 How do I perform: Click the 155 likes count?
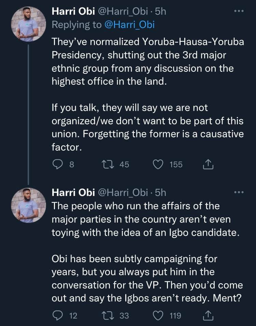tap(176, 165)
